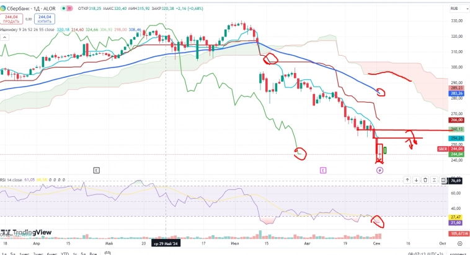Click the leftmost E earnings marker on timeline

point(96,170)
